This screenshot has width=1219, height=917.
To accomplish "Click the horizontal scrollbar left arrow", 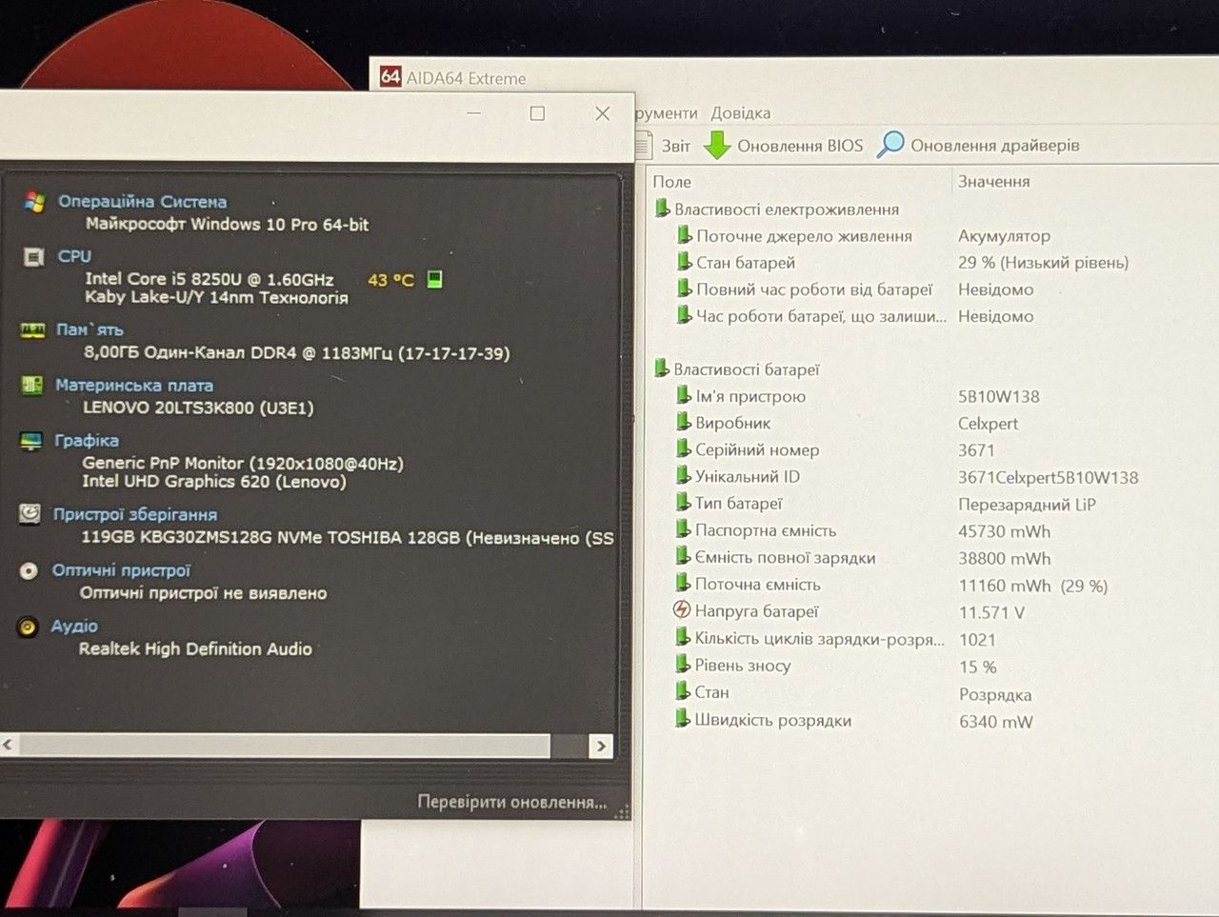I will [x=8, y=745].
